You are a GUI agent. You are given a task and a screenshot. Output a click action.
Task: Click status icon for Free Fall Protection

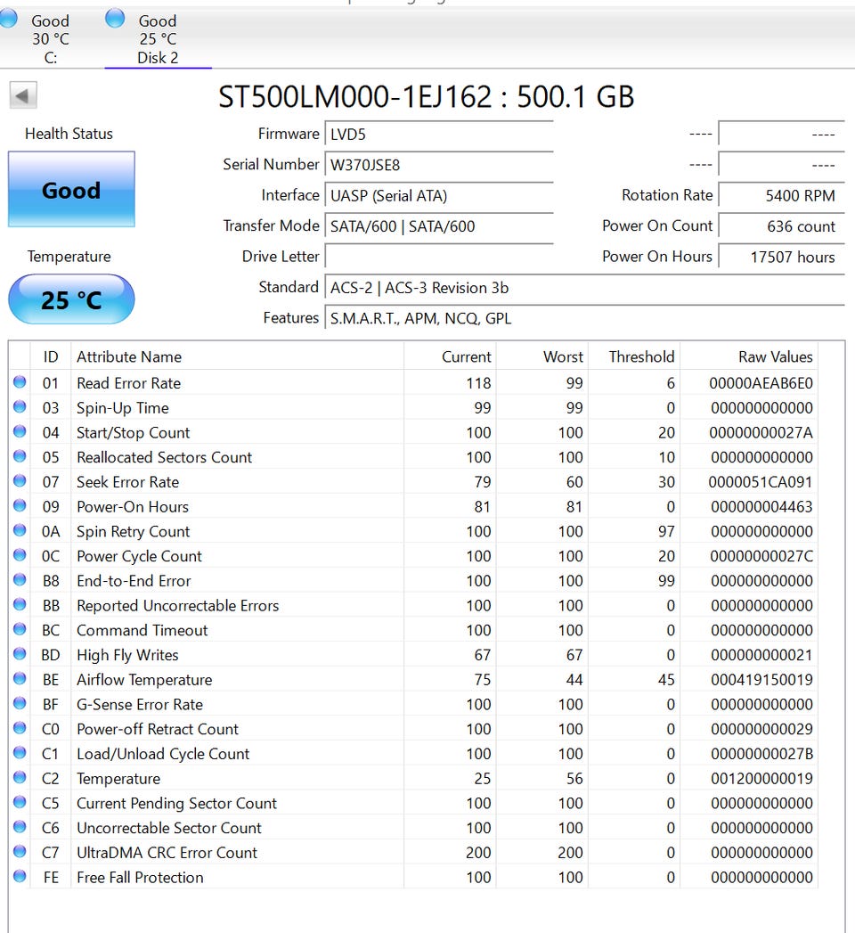[x=20, y=877]
